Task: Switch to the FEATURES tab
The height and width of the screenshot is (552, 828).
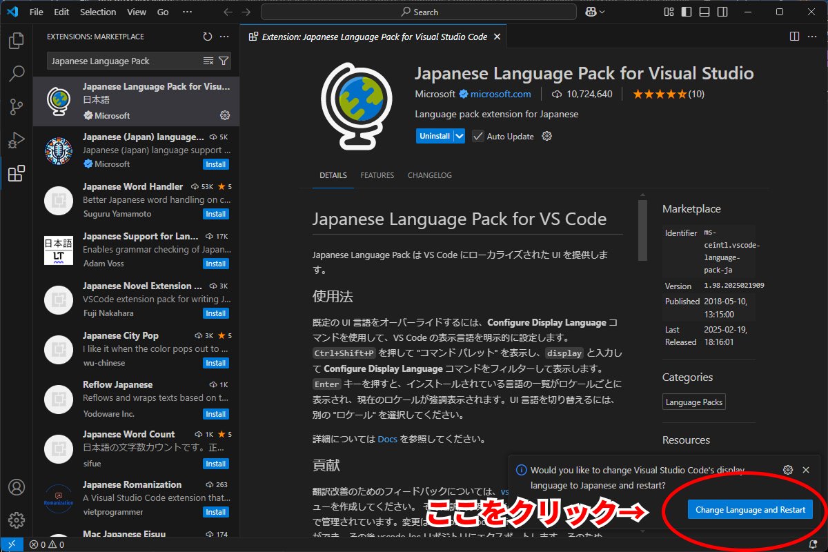Action: pos(377,175)
